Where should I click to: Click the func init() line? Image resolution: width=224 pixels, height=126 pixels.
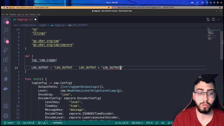pyautogui.click(x=36, y=79)
